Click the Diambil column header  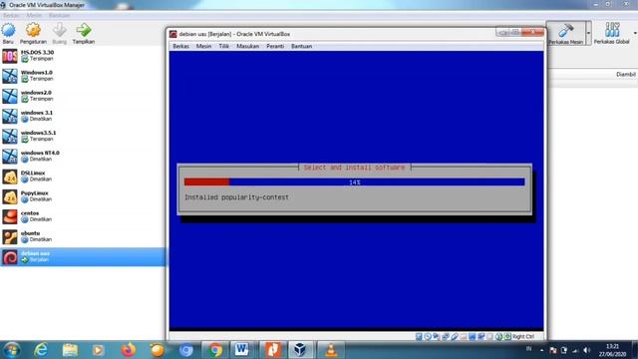click(625, 74)
